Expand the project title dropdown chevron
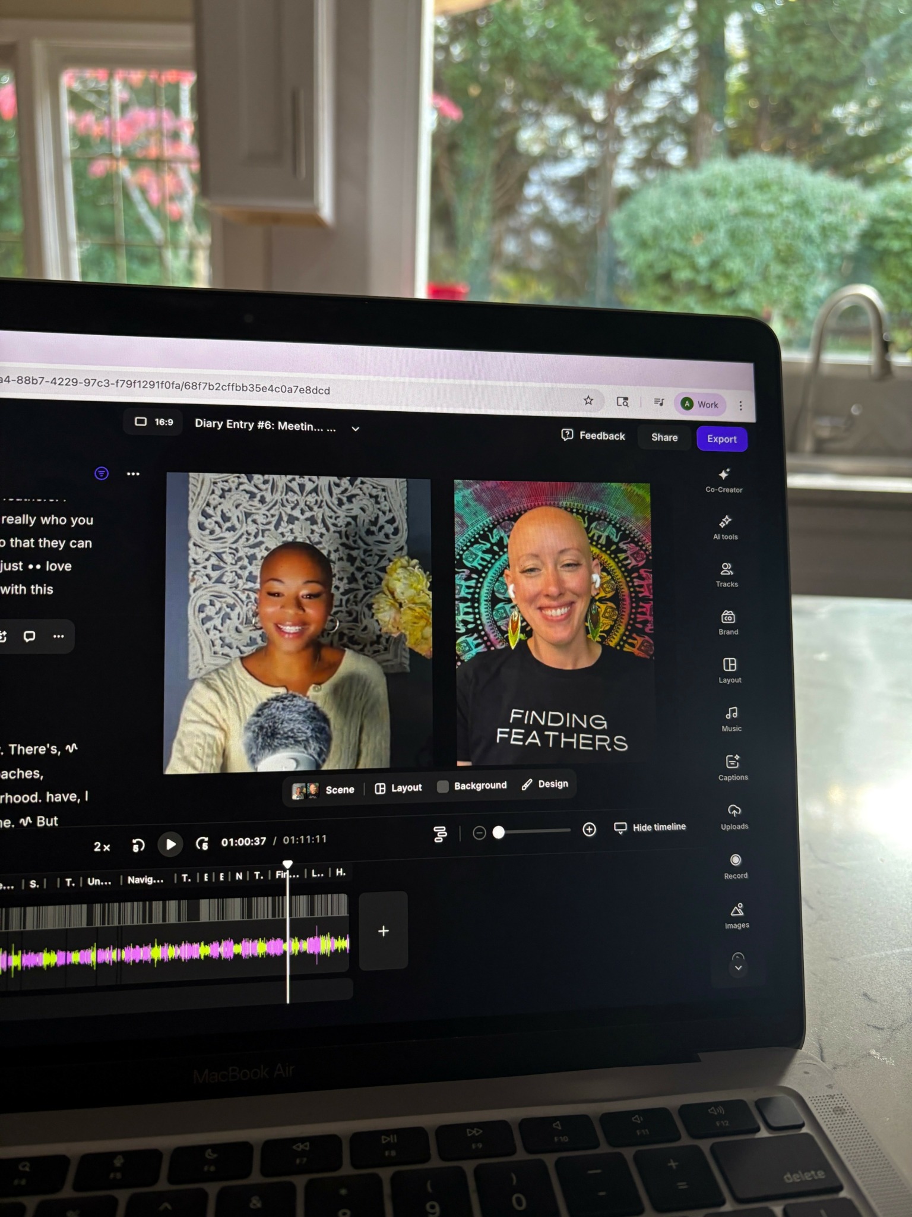This screenshot has width=912, height=1217. click(x=356, y=428)
